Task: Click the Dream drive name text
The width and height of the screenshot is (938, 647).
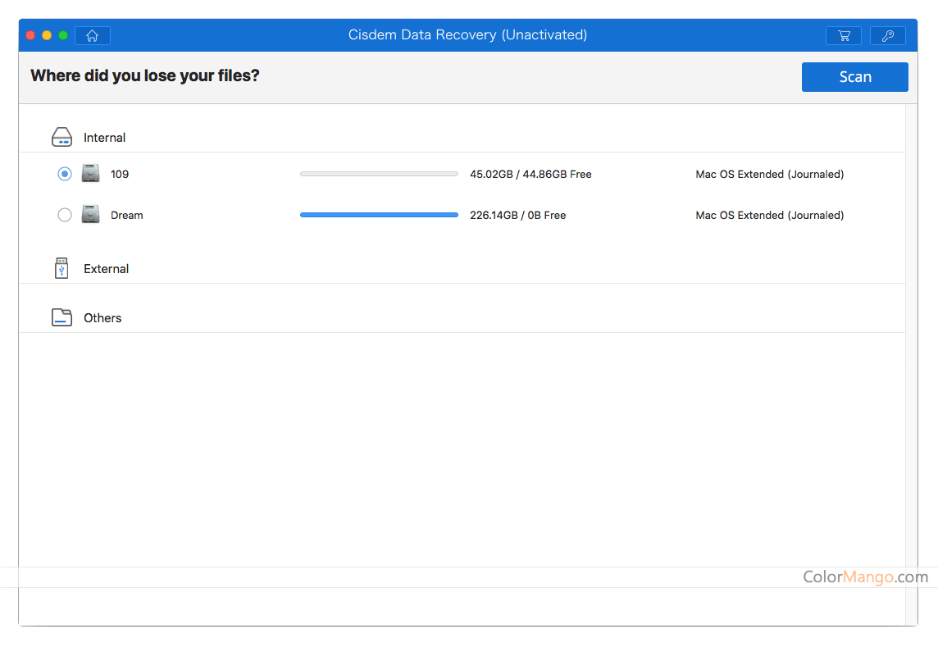Action: pos(127,216)
